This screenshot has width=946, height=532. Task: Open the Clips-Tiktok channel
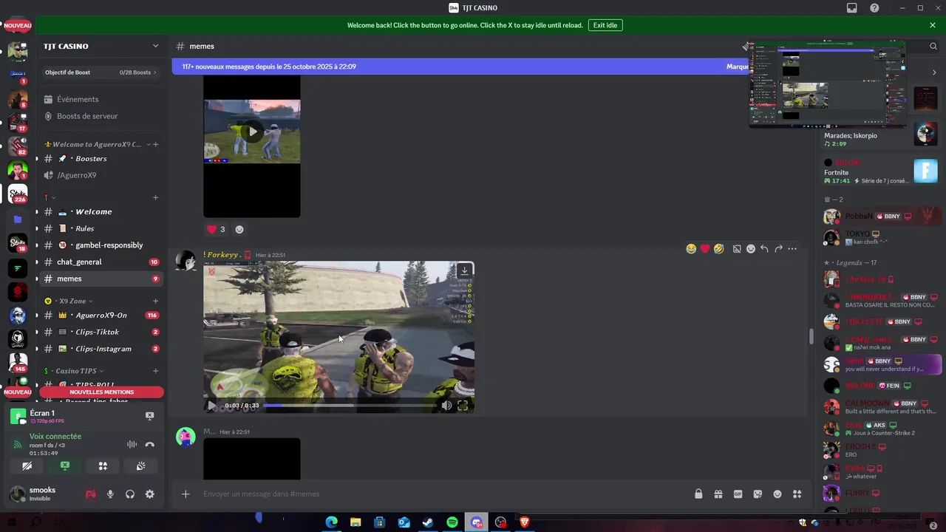[x=97, y=332]
